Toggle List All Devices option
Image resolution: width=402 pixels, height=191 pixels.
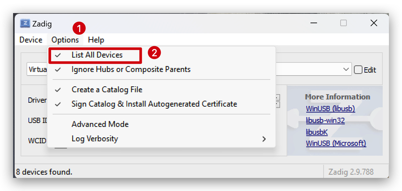coord(97,55)
